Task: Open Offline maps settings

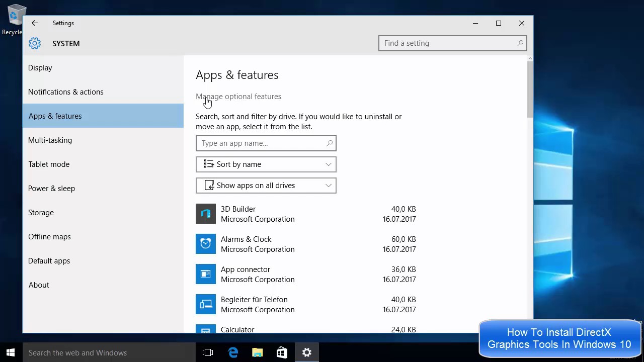Action: coord(103,237)
